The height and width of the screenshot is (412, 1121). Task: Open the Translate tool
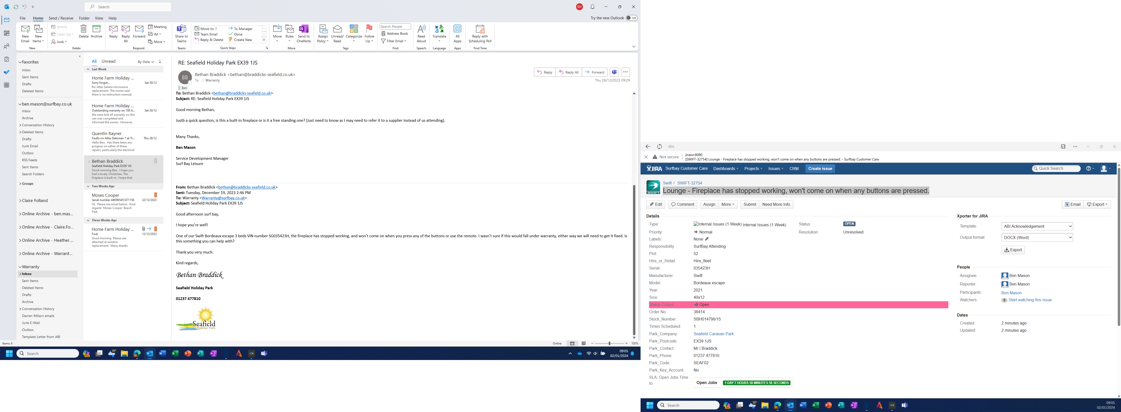click(x=439, y=29)
